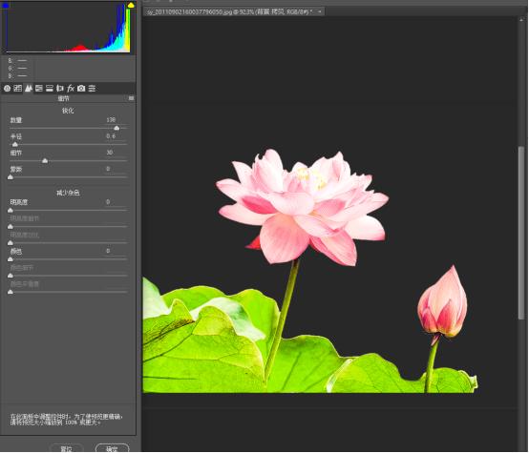
Task: Open the Lens Corrections panel icon
Action: [60, 89]
